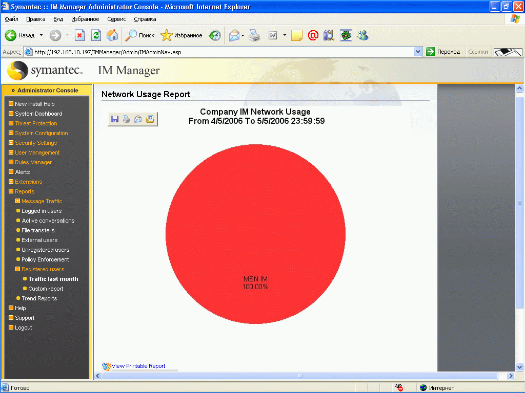The width and height of the screenshot is (525, 393).
Task: Collapse the Registered users subnode
Action: (x=18, y=269)
